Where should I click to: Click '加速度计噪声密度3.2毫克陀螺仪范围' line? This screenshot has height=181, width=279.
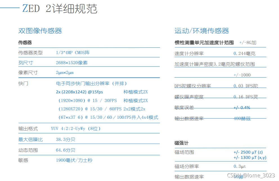[x=215, y=64]
